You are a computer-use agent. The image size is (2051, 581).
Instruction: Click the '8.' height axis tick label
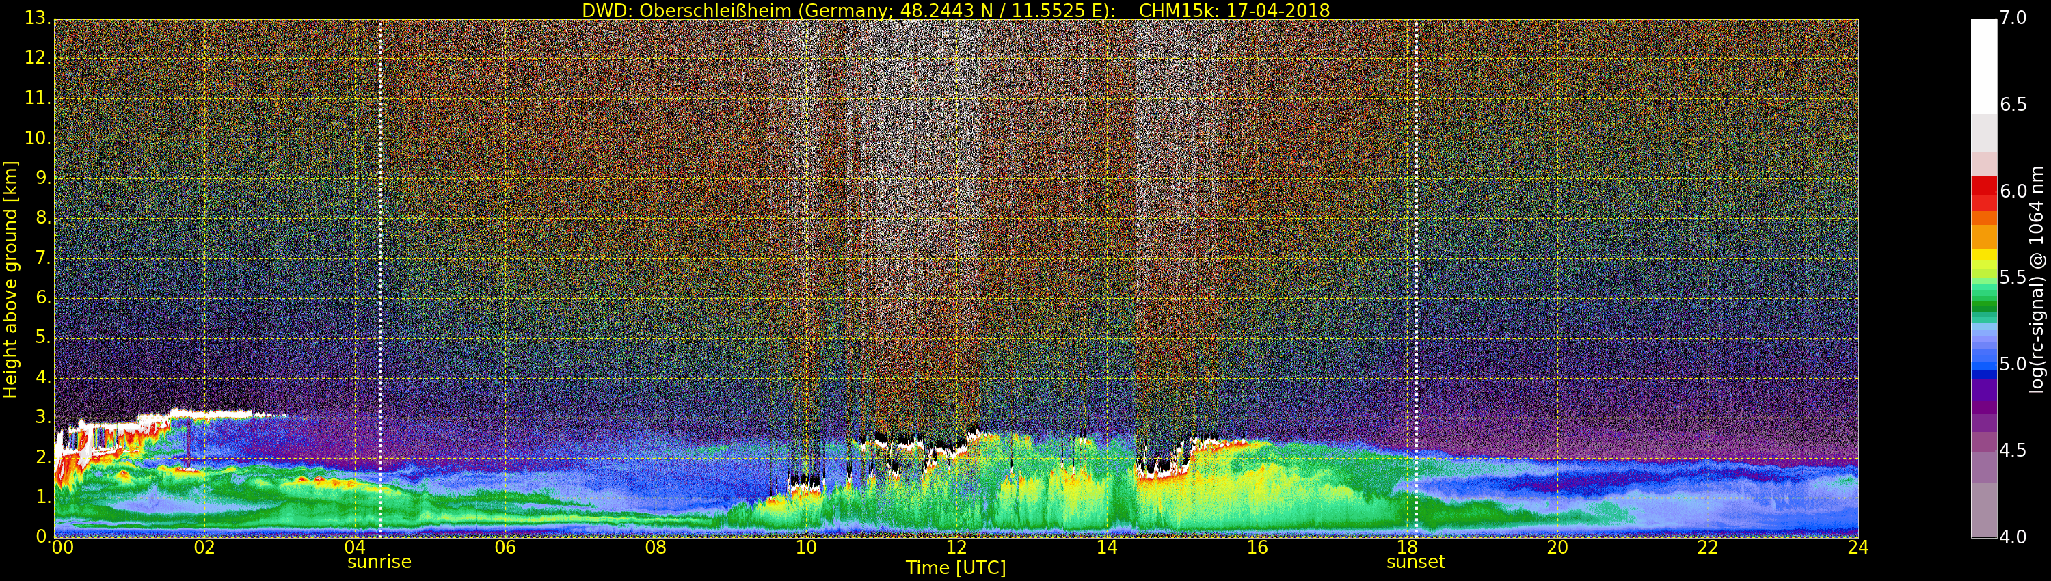tap(43, 217)
